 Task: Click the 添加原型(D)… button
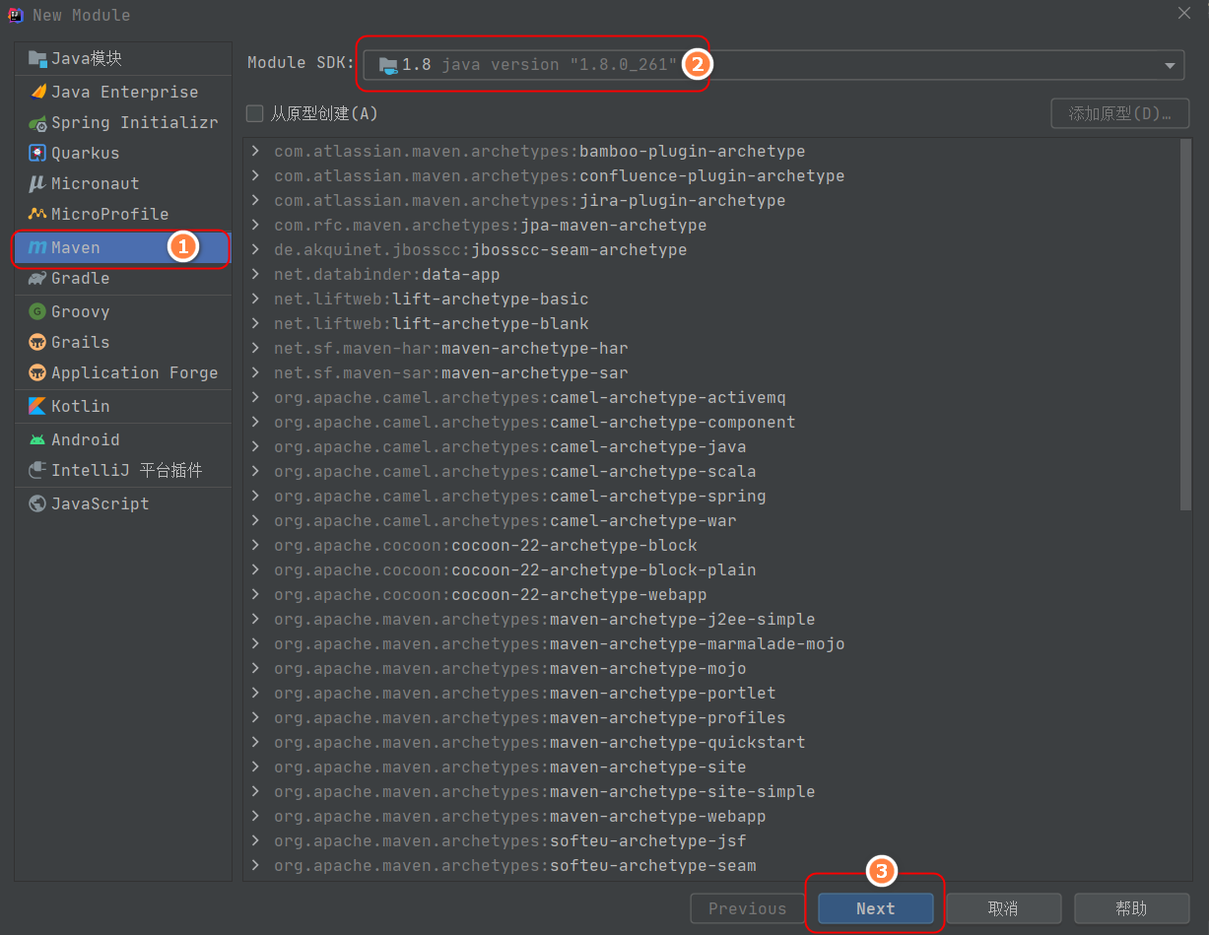click(1120, 113)
